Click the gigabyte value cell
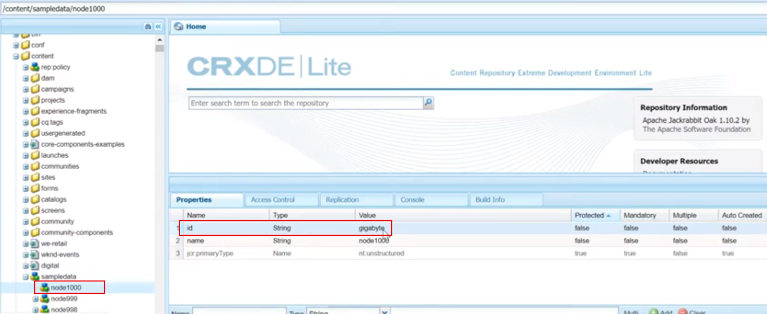This screenshot has width=767, height=314. pos(372,228)
